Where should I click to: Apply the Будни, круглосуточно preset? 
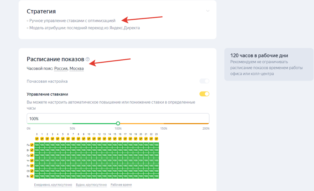tap(91, 185)
